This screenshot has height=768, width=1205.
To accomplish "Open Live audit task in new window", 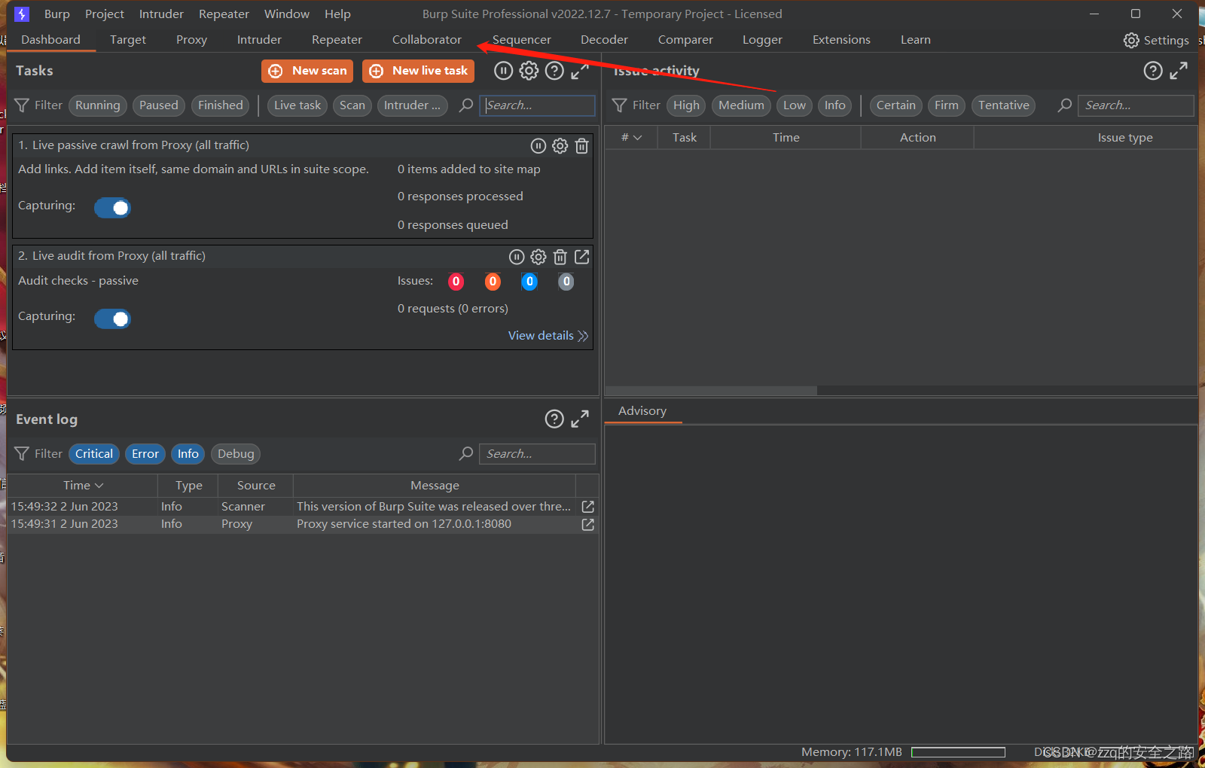I will point(581,257).
